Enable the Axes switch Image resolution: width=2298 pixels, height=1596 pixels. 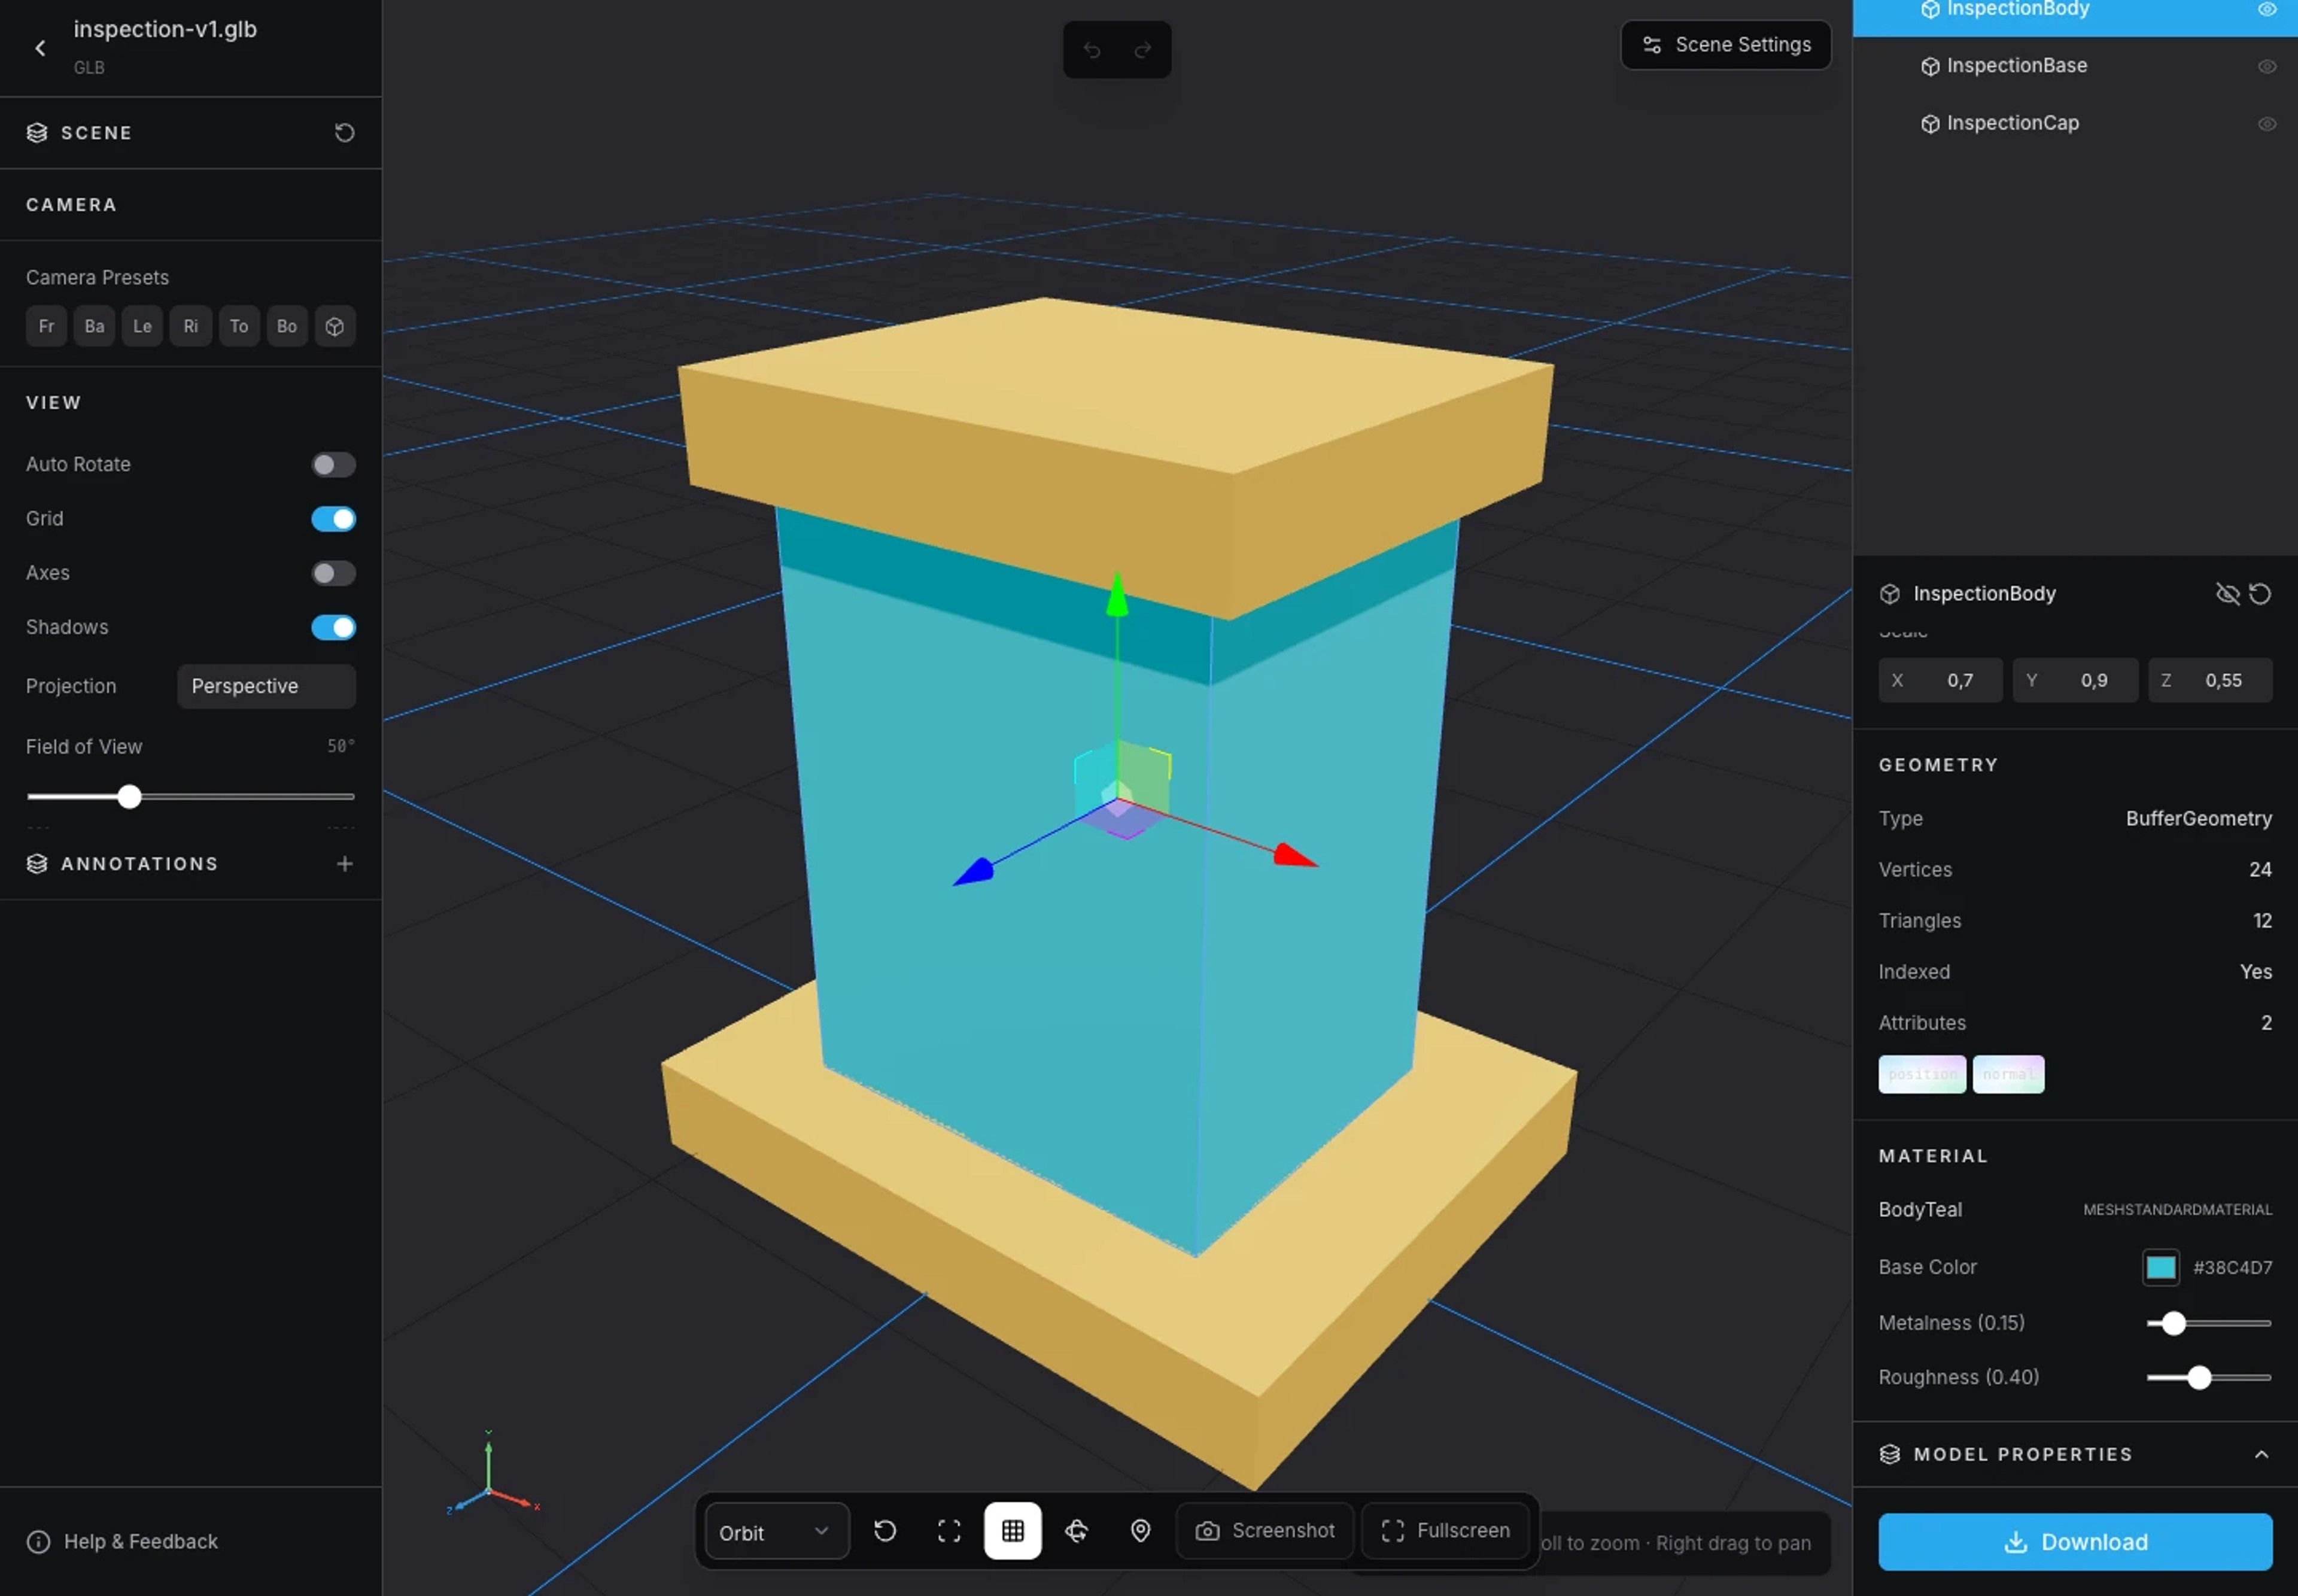pyautogui.click(x=333, y=573)
